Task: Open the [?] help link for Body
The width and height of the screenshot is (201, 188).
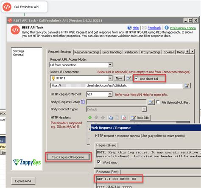Action: point(83,102)
